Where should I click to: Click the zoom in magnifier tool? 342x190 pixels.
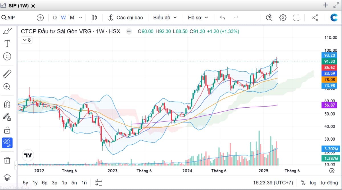[7, 87]
